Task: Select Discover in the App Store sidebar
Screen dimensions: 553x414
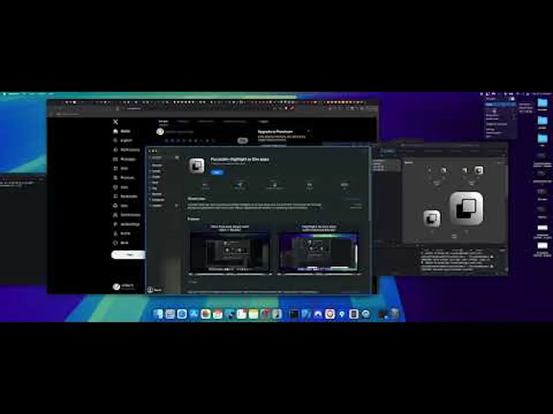Action: point(157,165)
